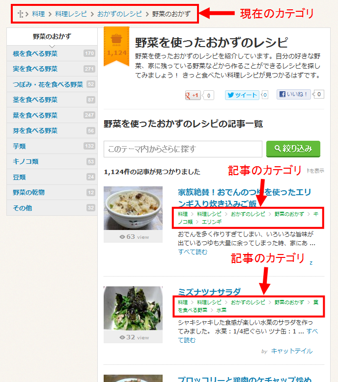
Task: Select 根を食べる野菜 in sidebar
Action: tap(52, 53)
